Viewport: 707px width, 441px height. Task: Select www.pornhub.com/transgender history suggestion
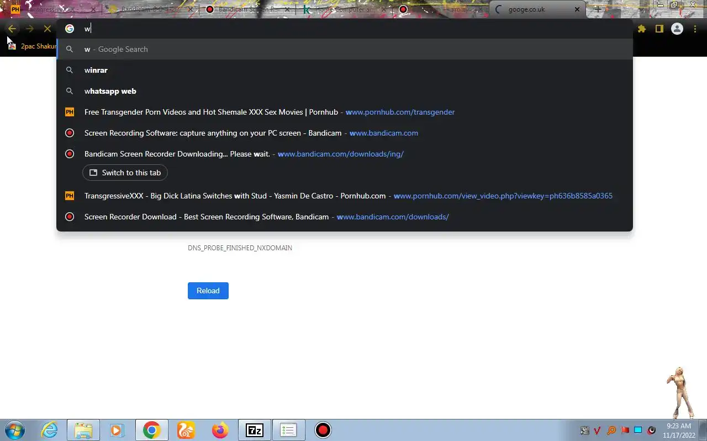pos(345,112)
